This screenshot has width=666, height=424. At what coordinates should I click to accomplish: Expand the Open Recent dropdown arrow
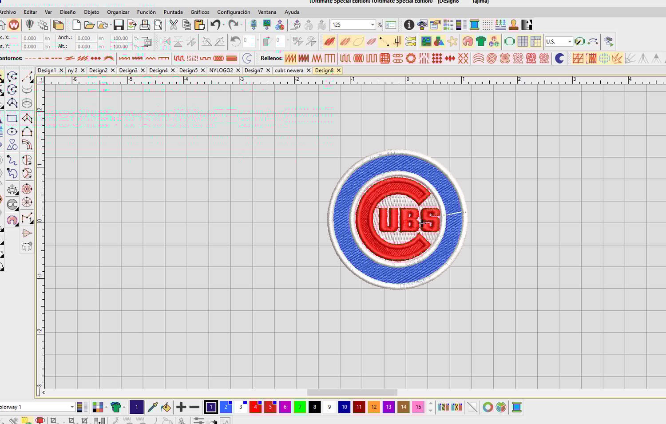tap(111, 25)
